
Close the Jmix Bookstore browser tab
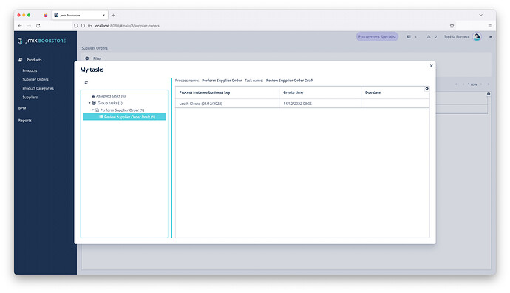pyautogui.click(x=103, y=16)
